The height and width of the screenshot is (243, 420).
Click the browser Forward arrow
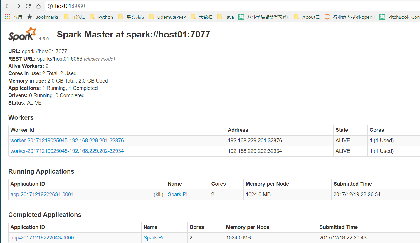[18, 6]
